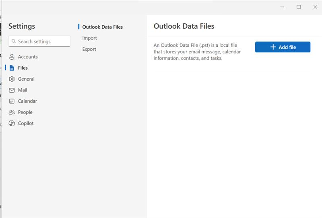
Task: Close the Settings window
Action: coord(315,7)
